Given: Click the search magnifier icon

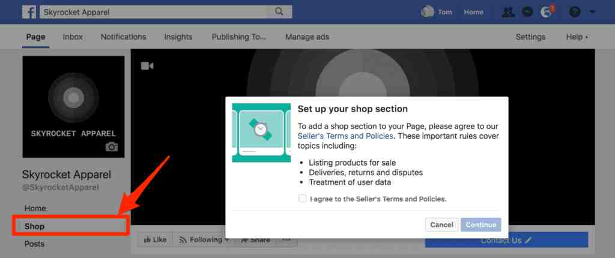Looking at the screenshot, I should click(x=279, y=12).
